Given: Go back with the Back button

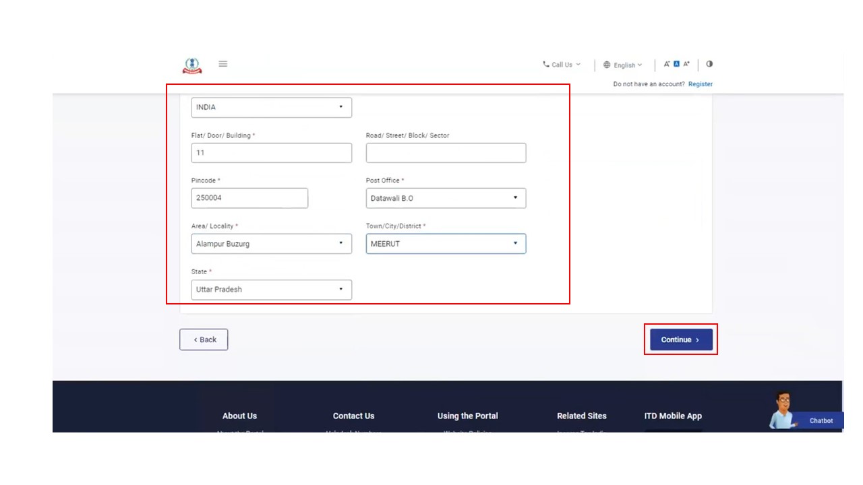Looking at the screenshot, I should tap(204, 339).
